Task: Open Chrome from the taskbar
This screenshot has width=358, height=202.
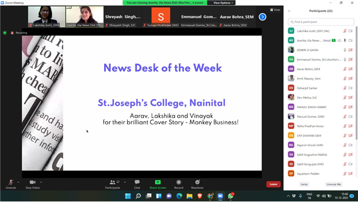Action: [210, 196]
